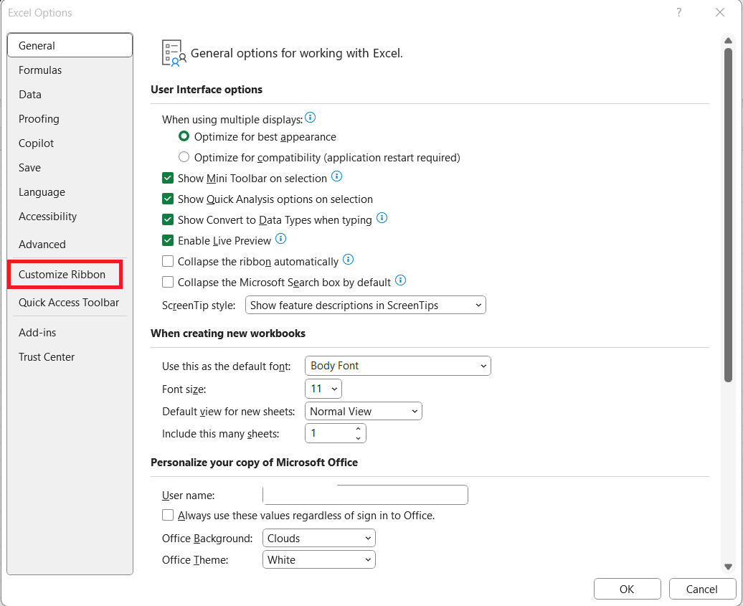This screenshot has height=606, width=743.
Task: Switch to the Formulas options category
Action: coord(40,70)
